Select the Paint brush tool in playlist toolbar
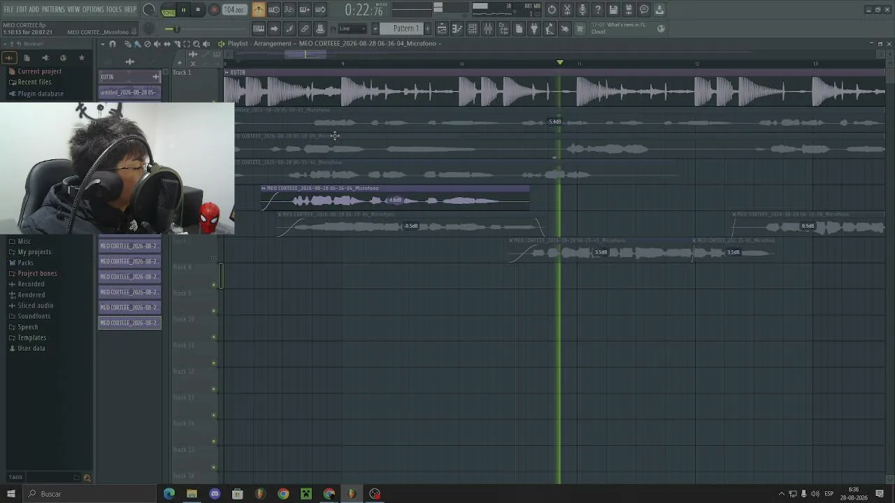This screenshot has width=895, height=503. tap(138, 43)
